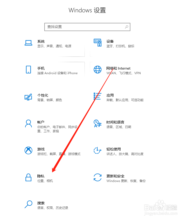Open the 帐户 settings heading

[41, 122]
